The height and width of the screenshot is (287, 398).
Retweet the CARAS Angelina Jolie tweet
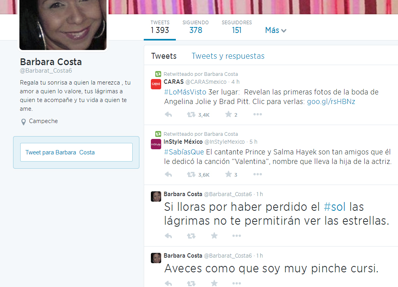pyautogui.click(x=191, y=115)
